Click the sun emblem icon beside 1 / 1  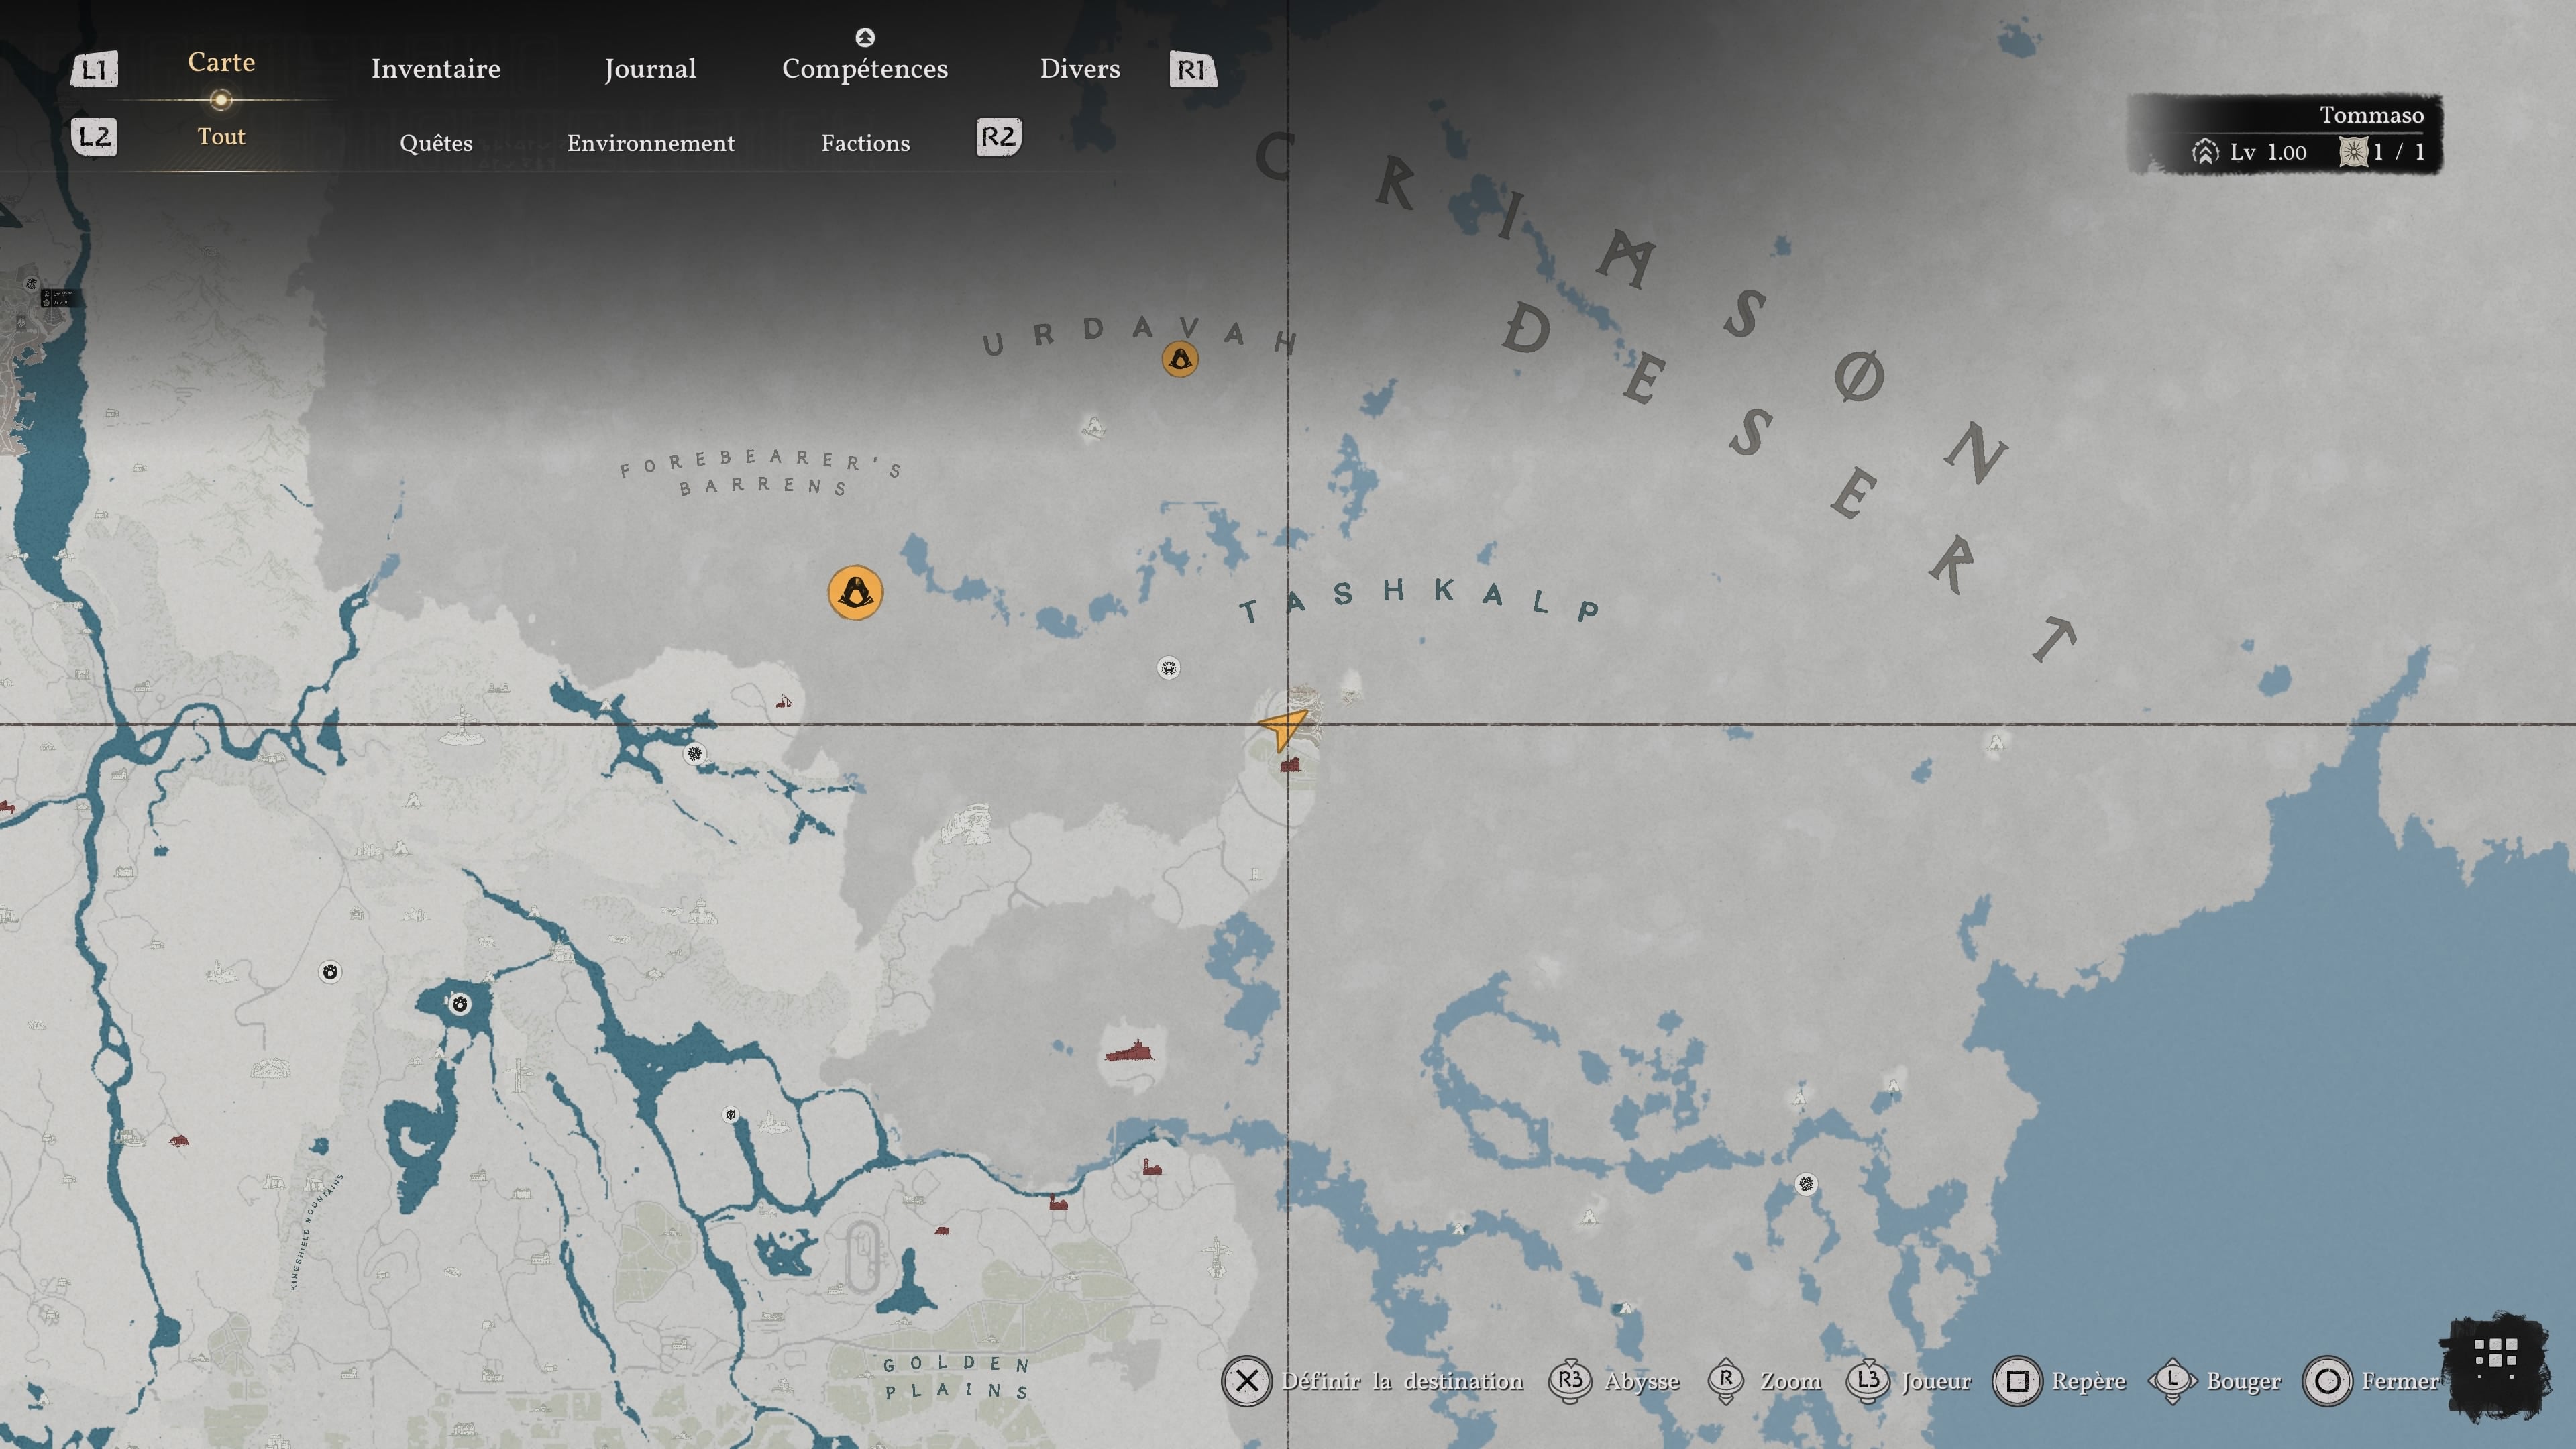2353,152
